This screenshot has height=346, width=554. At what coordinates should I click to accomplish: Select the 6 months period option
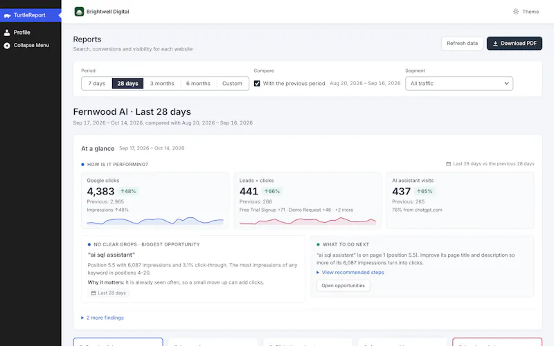[198, 84]
